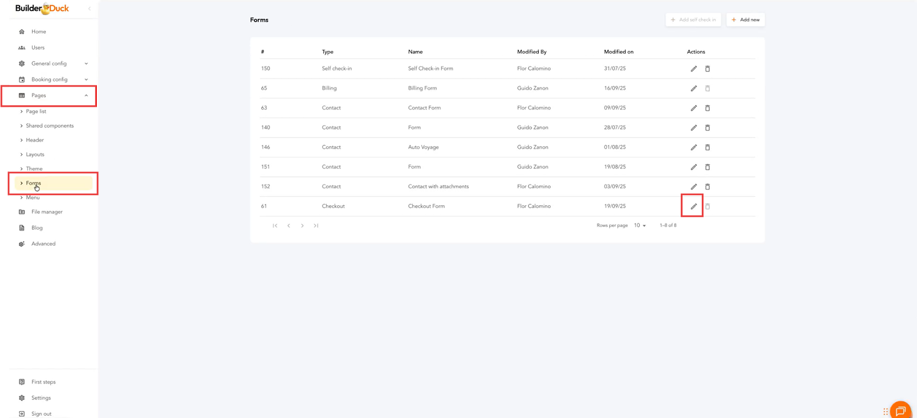This screenshot has height=418, width=917.
Task: Open the Theme submenu item
Action: 34,169
